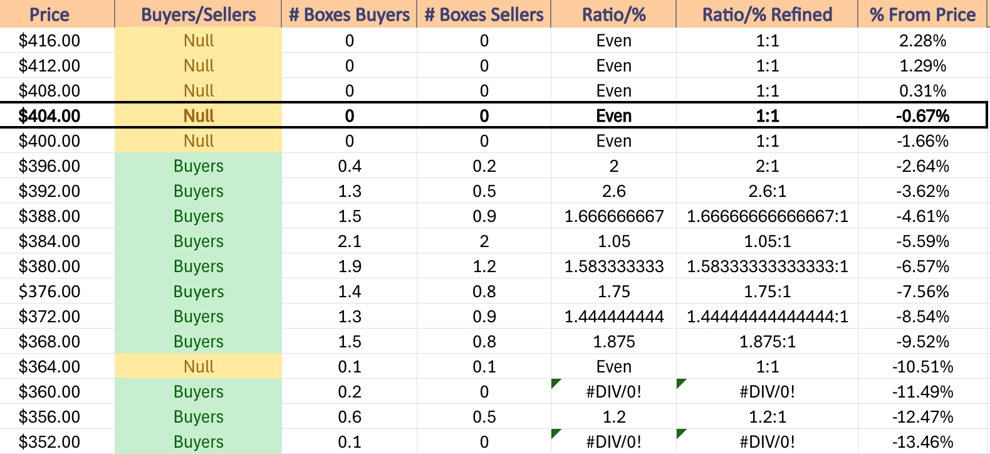Viewport: 990px width, 454px height.
Task: Click the Null cell in the $416.00 row
Action: [198, 41]
